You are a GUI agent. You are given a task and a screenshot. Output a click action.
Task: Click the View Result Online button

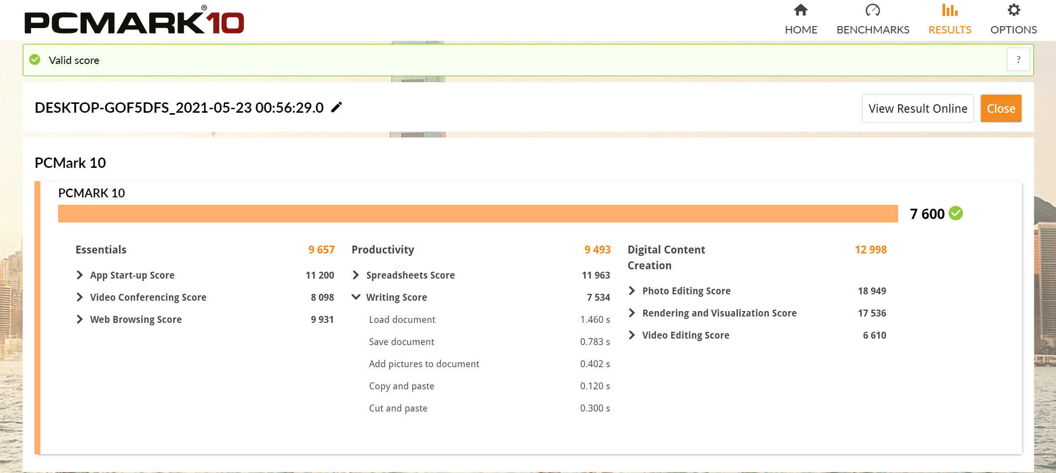(918, 108)
